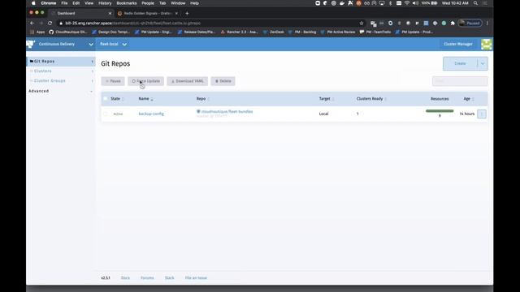
Task: Sort the table by Repo column
Action: pyautogui.click(x=202, y=99)
